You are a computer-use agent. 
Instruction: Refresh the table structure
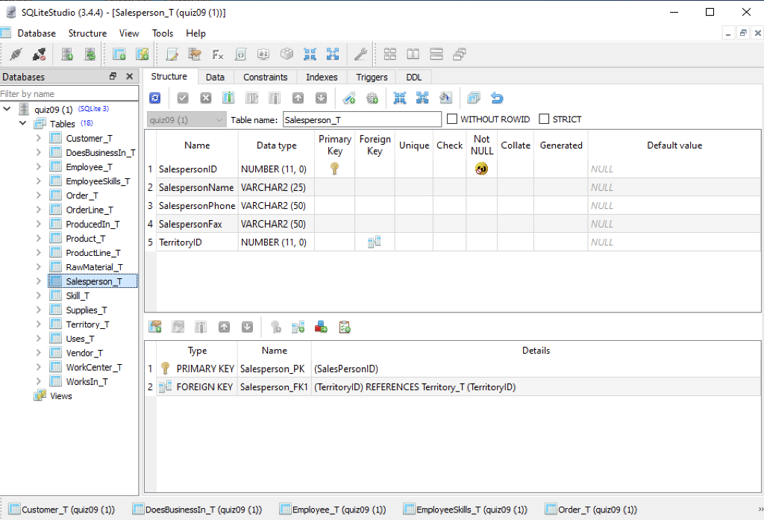(x=155, y=97)
